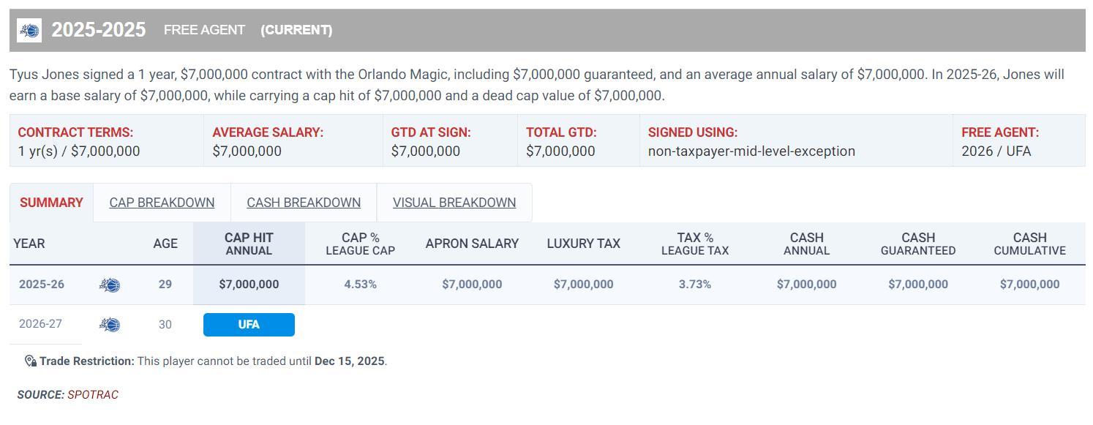Image resolution: width=1093 pixels, height=425 pixels.
Task: Click the Cash Cumulative column header
Action: click(x=1029, y=244)
